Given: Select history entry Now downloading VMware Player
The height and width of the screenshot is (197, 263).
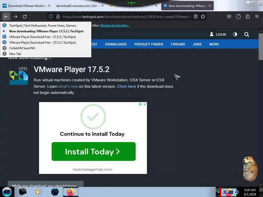Looking at the screenshot, I should coord(46,31).
